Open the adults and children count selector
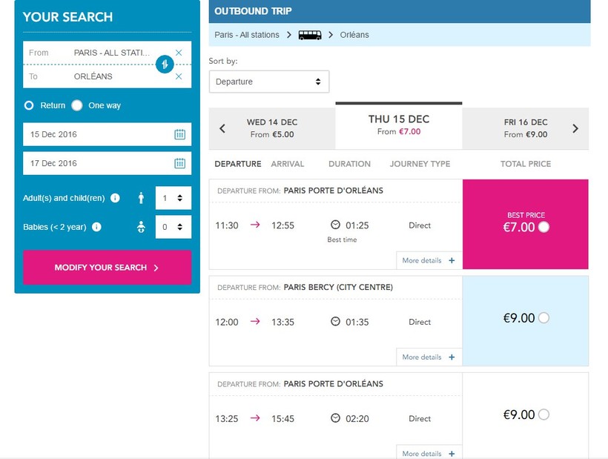 pyautogui.click(x=174, y=198)
